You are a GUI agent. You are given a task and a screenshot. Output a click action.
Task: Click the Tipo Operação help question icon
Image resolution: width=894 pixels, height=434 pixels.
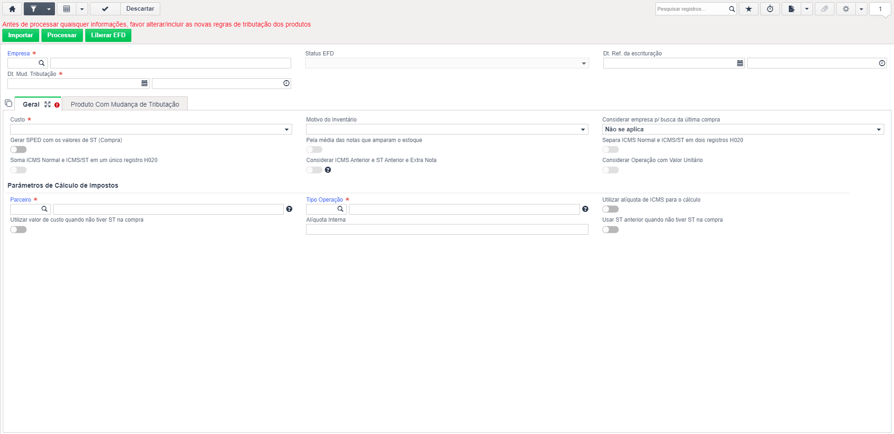[x=585, y=209]
